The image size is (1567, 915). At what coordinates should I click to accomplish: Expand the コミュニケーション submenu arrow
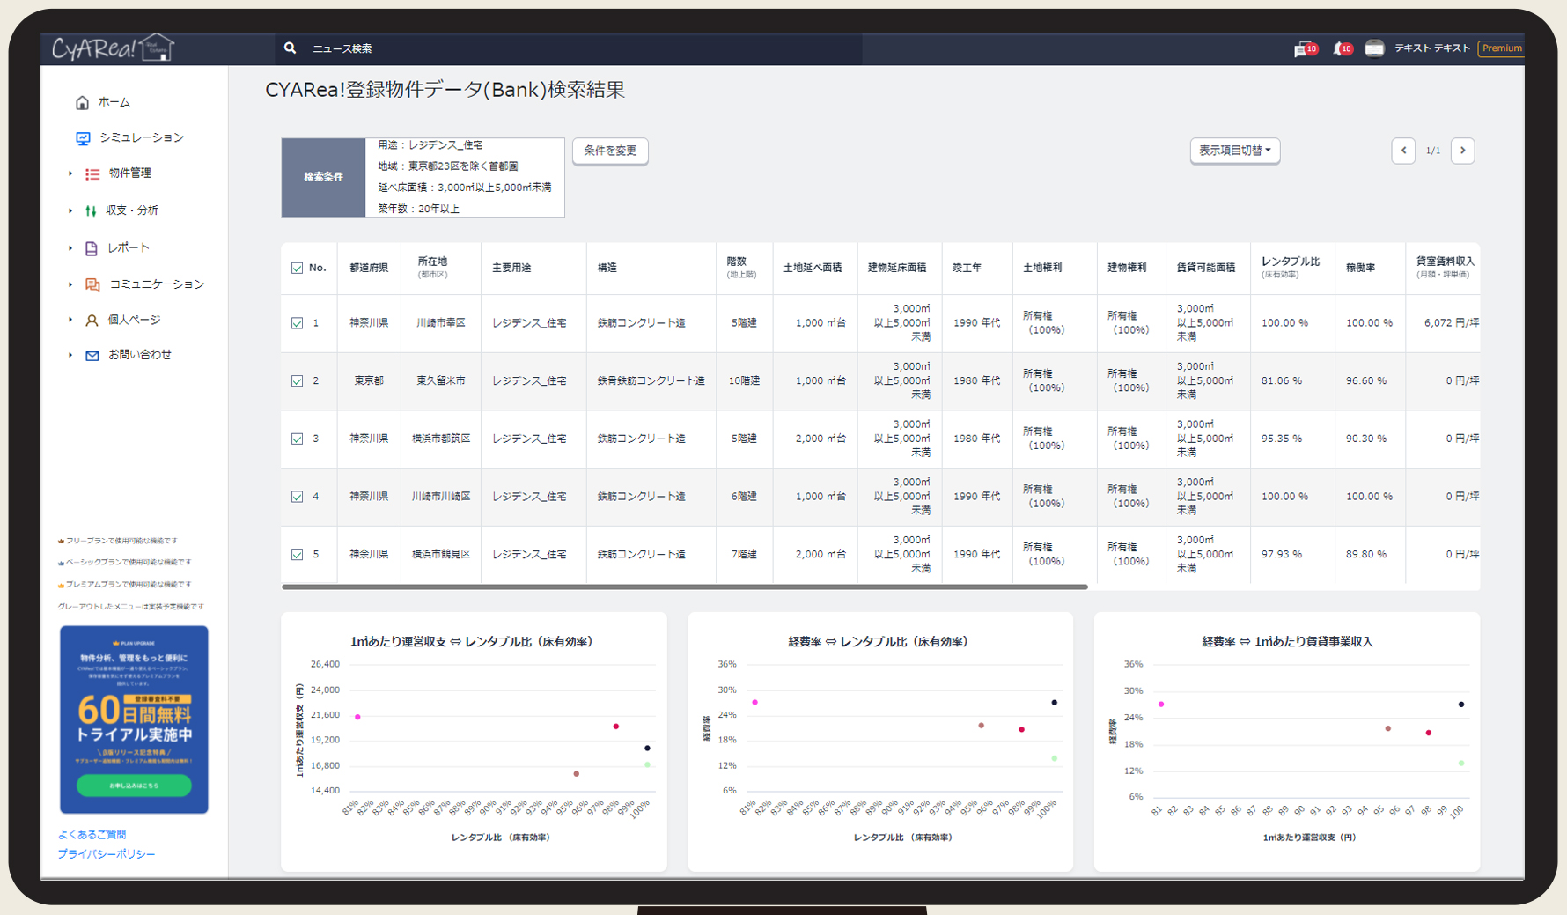[x=70, y=284]
